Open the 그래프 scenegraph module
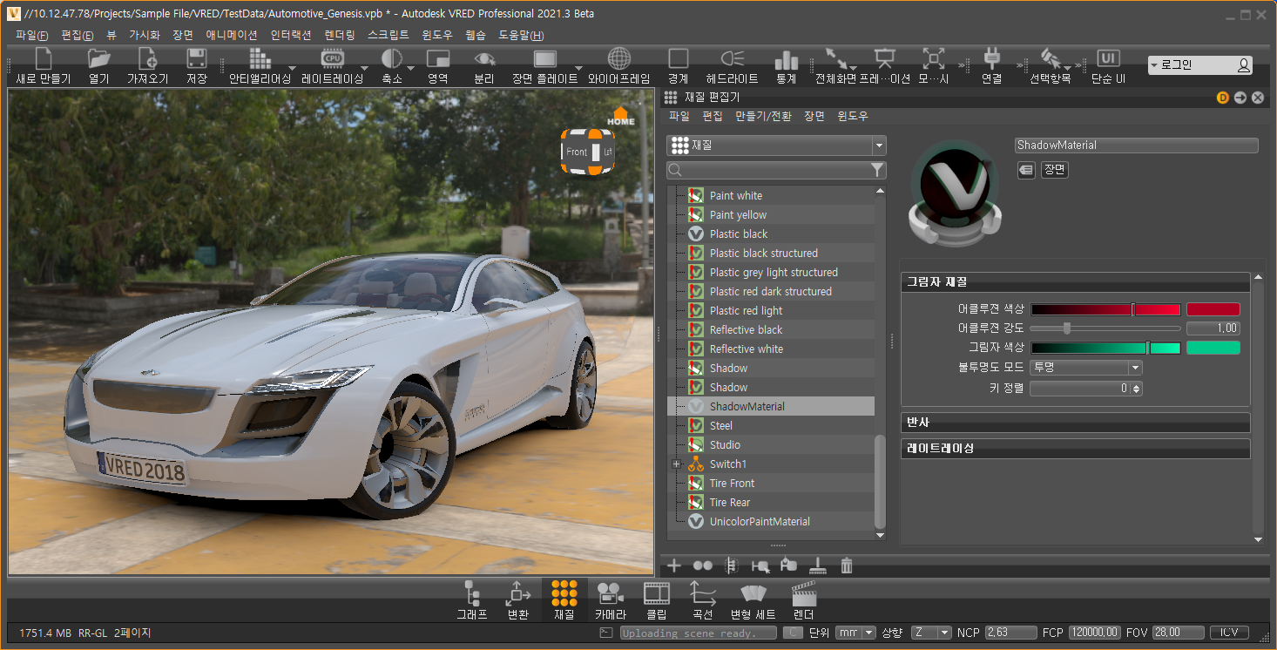 pos(472,595)
